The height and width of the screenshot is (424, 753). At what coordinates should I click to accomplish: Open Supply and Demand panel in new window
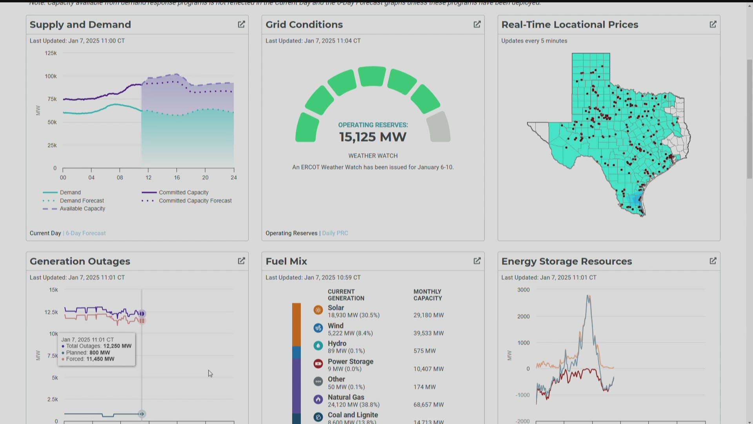point(241,24)
